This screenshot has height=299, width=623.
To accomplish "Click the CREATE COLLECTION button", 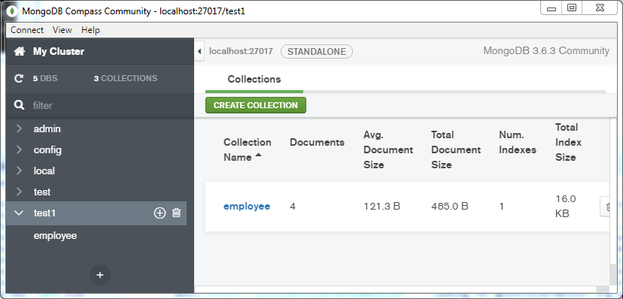I will 256,105.
